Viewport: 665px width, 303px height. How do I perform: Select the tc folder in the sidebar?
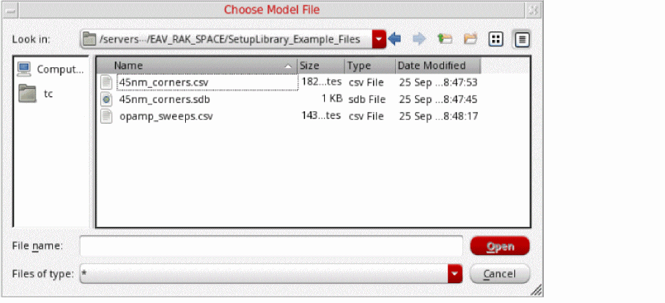36,93
